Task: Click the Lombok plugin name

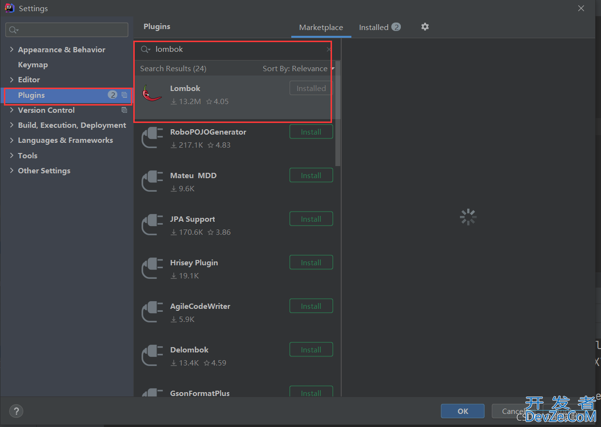Action: coord(185,88)
